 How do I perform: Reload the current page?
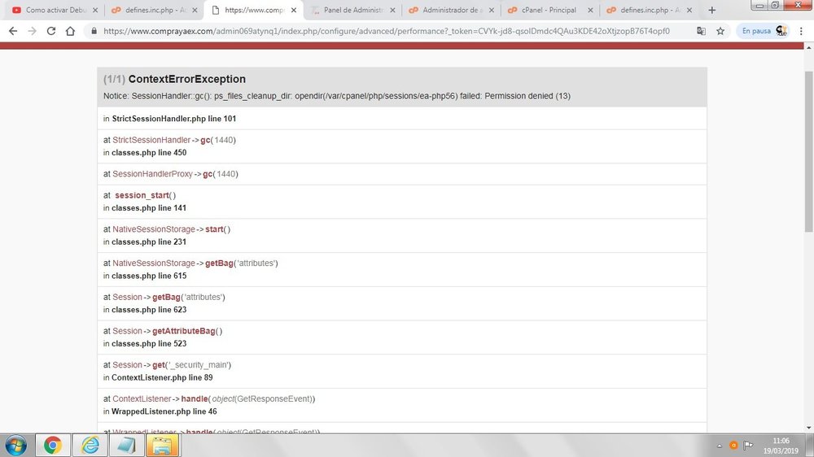pyautogui.click(x=50, y=31)
